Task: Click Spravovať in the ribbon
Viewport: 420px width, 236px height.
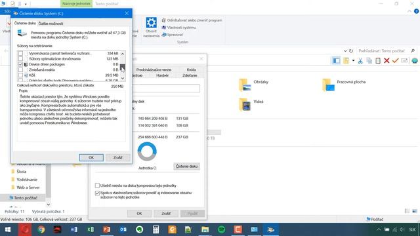Action: [x=172, y=35]
